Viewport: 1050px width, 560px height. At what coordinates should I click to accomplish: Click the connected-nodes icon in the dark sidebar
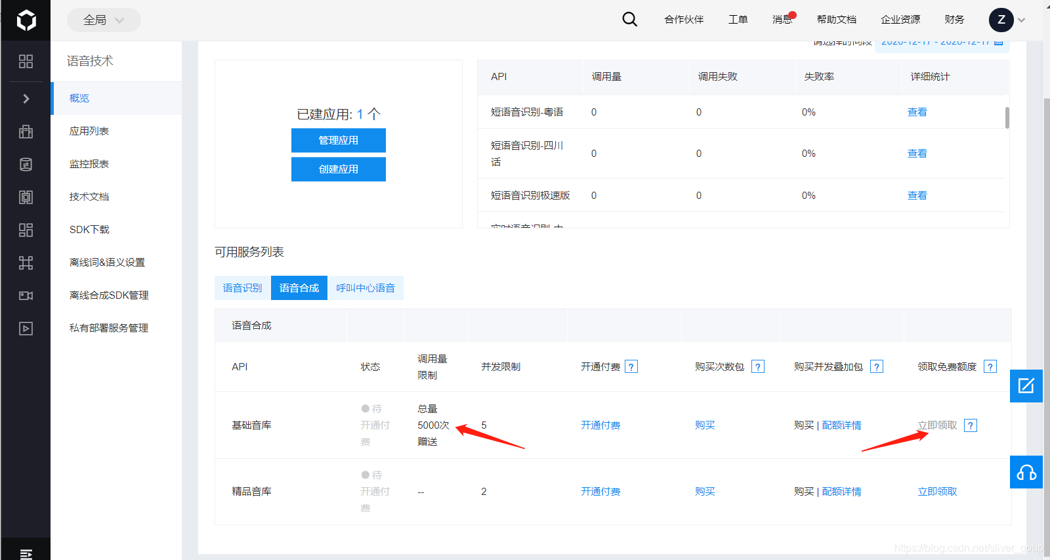pos(26,263)
